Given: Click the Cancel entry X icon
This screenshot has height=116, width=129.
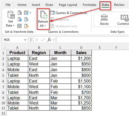Looking at the screenshot, I should 37,40.
